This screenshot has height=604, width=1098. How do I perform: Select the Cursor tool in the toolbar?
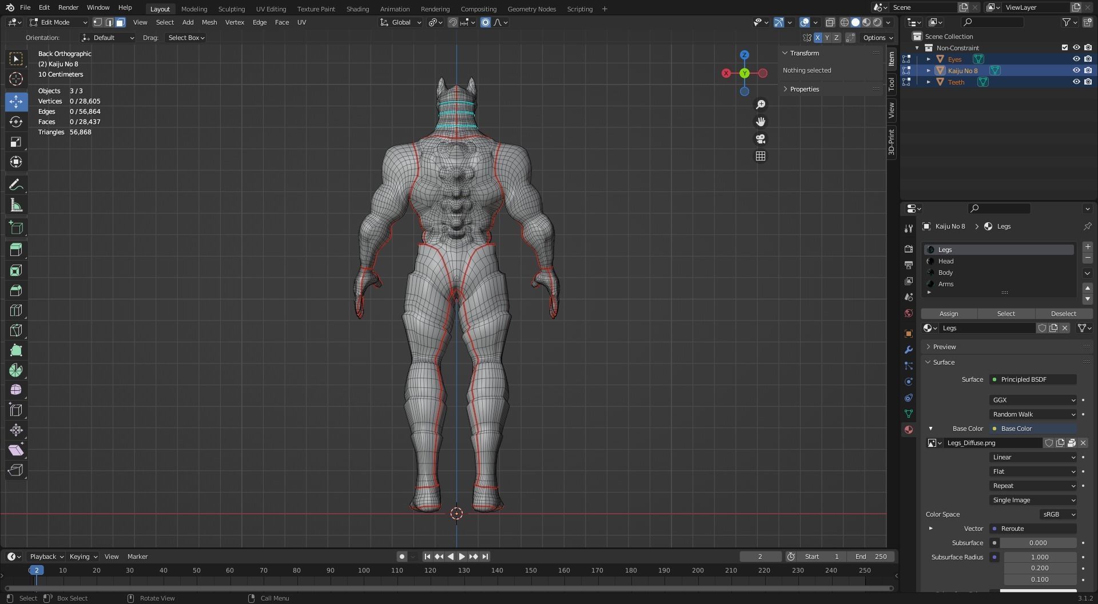[x=16, y=79]
